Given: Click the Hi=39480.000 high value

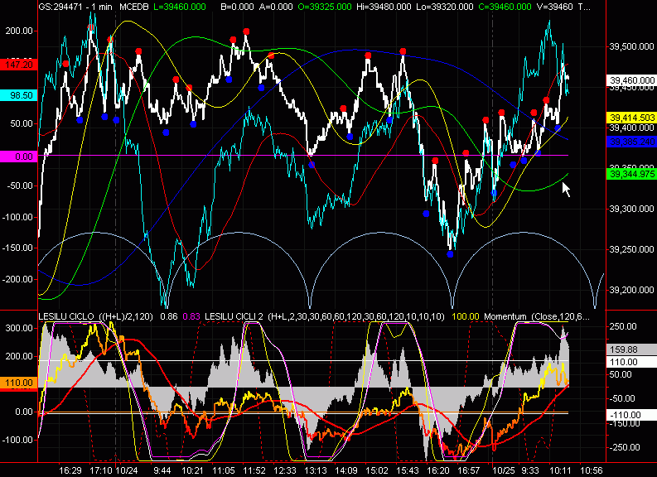Looking at the screenshot, I should 384,7.
